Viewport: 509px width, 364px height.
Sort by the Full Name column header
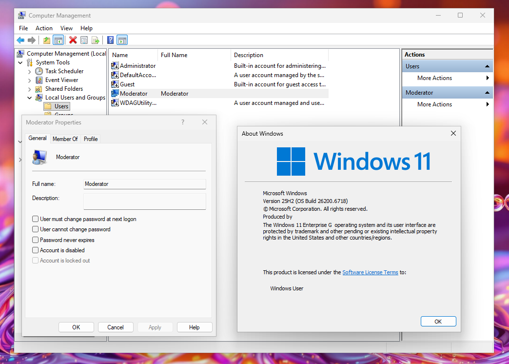[195, 55]
